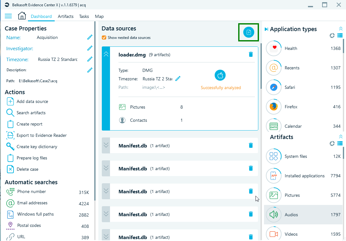Open URL automatic search results

pos(48,237)
